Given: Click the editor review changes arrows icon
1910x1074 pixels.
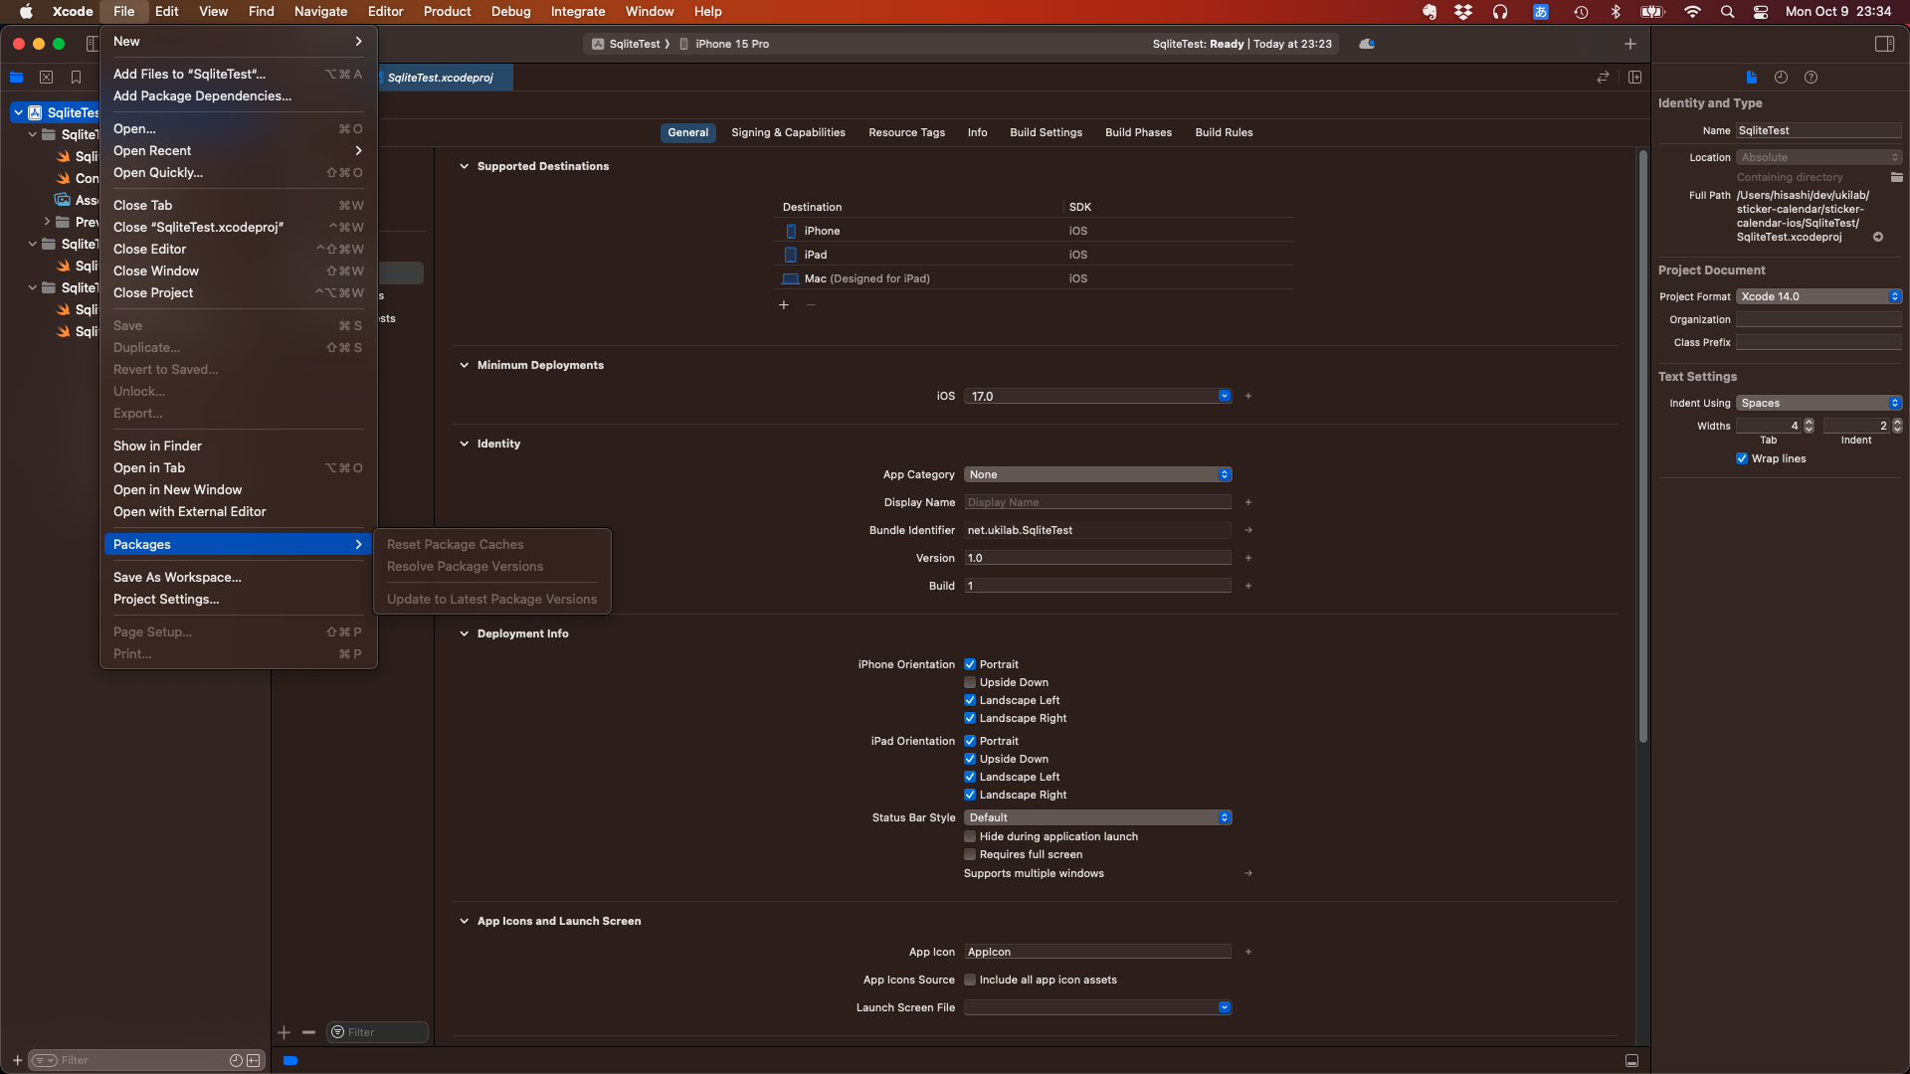Looking at the screenshot, I should (x=1603, y=78).
